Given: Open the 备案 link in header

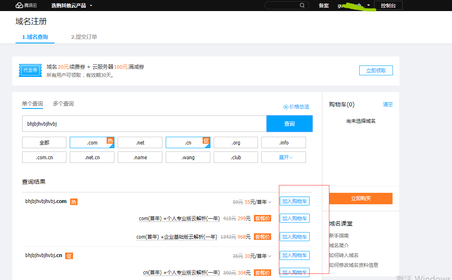Looking at the screenshot, I should pos(324,5).
